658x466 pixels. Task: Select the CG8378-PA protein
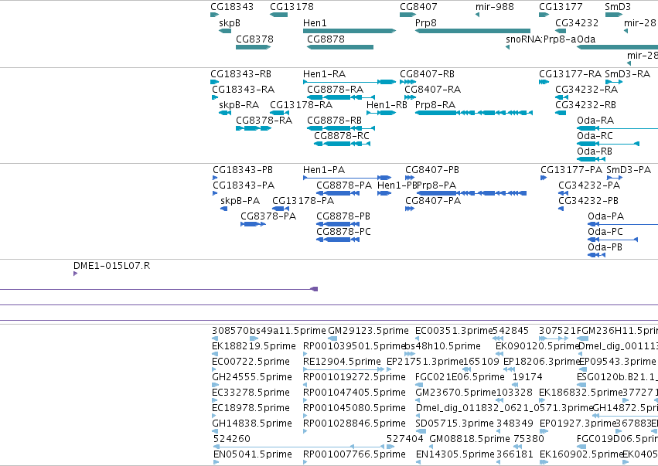253,224
